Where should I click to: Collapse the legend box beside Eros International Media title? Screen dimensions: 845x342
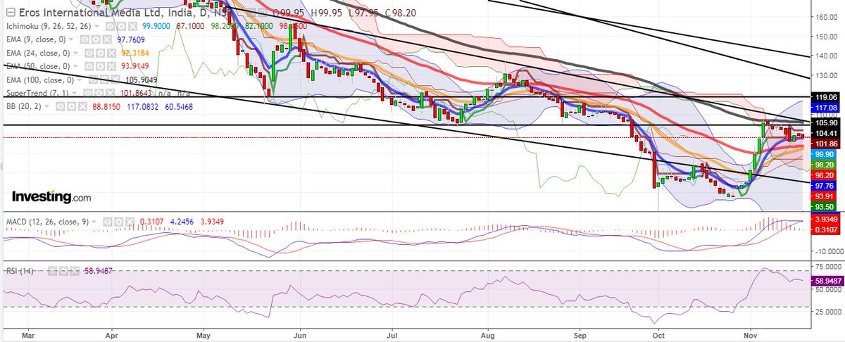[11, 12]
